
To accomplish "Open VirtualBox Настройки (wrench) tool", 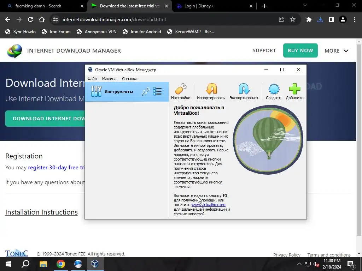I will [x=181, y=91].
